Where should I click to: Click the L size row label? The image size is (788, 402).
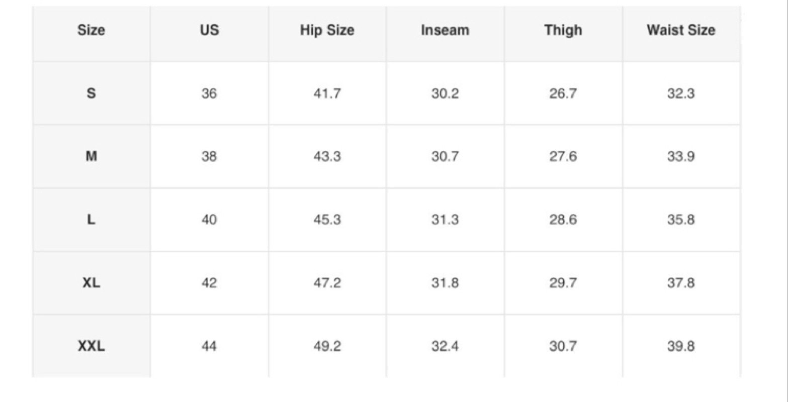pyautogui.click(x=92, y=220)
